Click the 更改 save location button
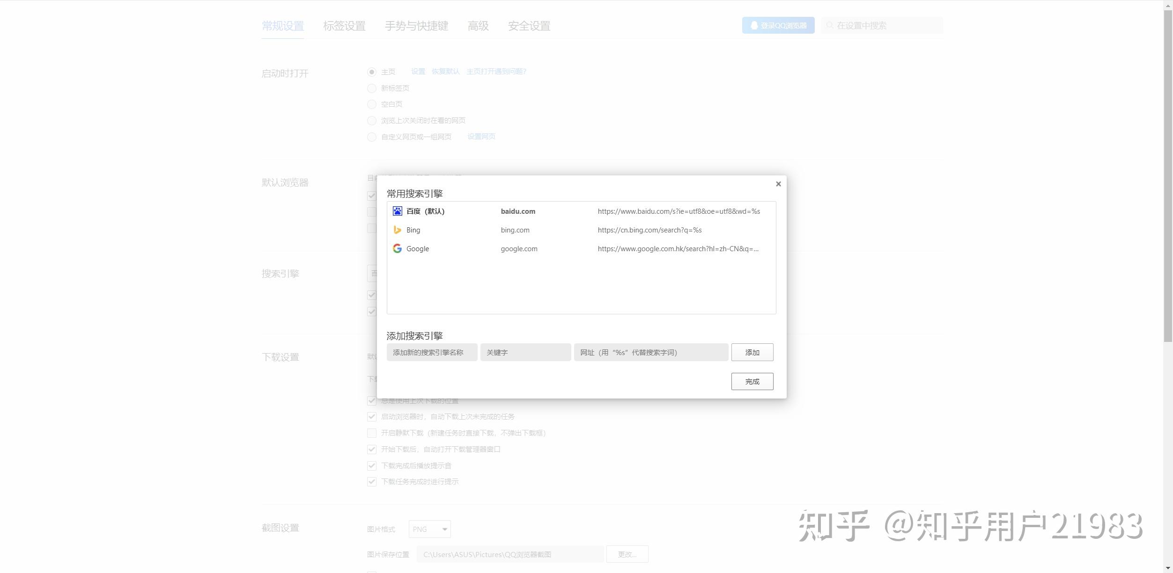The image size is (1173, 573). tap(627, 554)
